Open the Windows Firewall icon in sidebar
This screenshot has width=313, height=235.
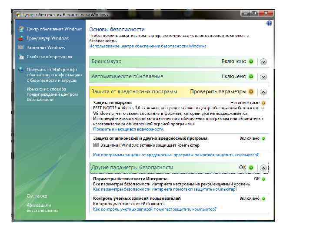(21, 38)
